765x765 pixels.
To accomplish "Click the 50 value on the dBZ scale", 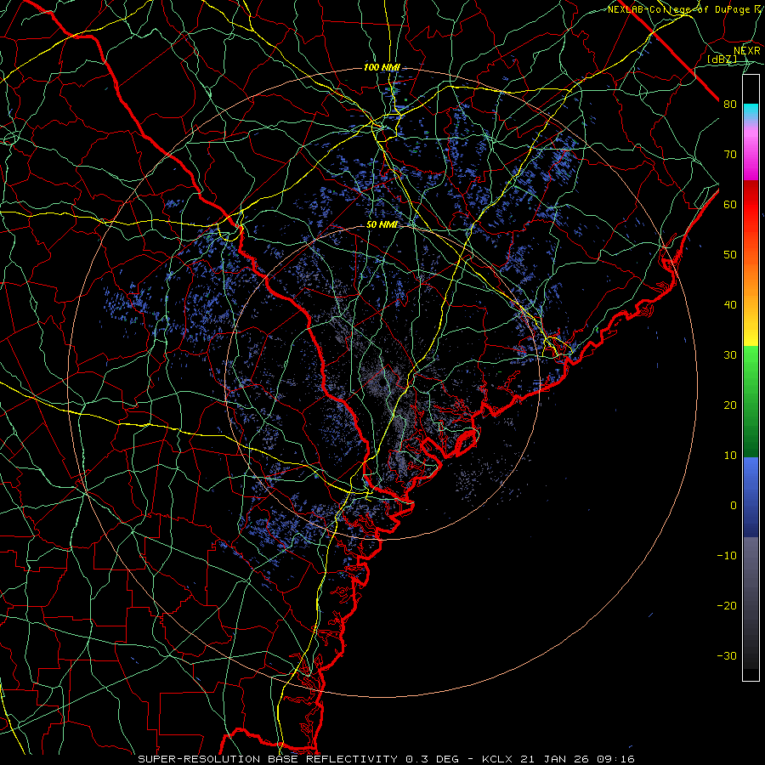I will pyautogui.click(x=730, y=255).
